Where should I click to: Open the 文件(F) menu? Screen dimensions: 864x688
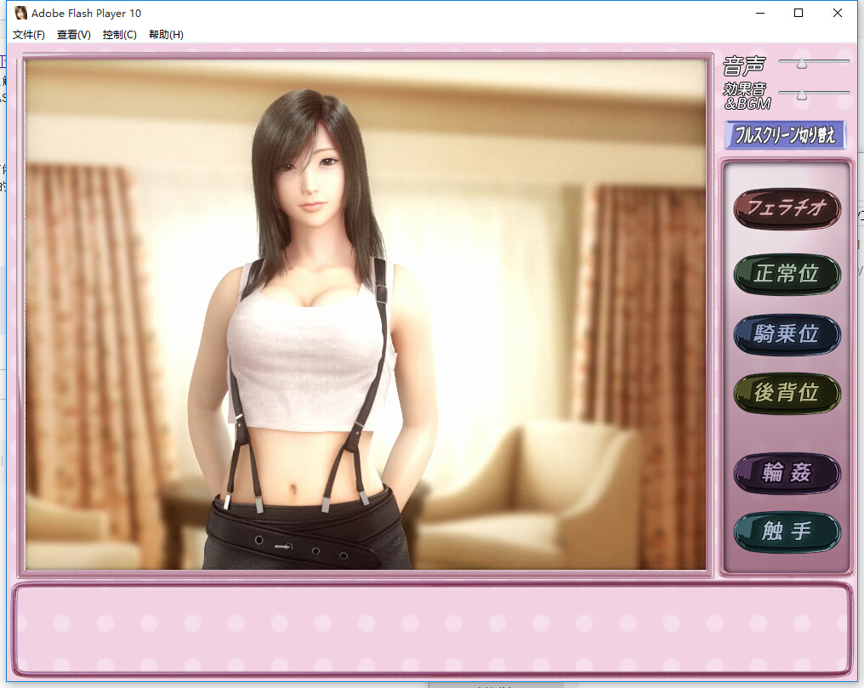click(x=29, y=35)
